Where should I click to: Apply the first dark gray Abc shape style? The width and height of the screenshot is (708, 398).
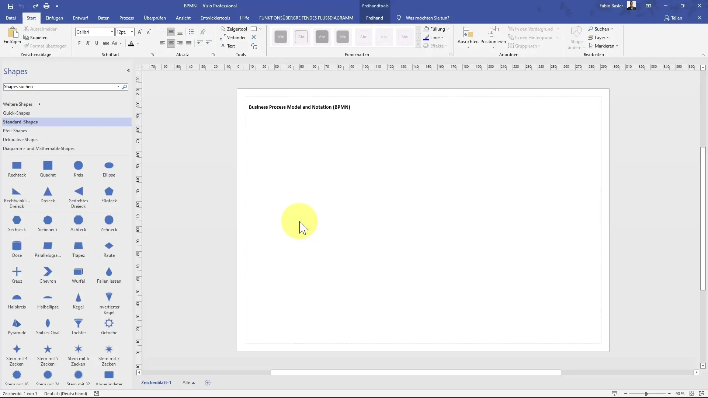pyautogui.click(x=281, y=36)
